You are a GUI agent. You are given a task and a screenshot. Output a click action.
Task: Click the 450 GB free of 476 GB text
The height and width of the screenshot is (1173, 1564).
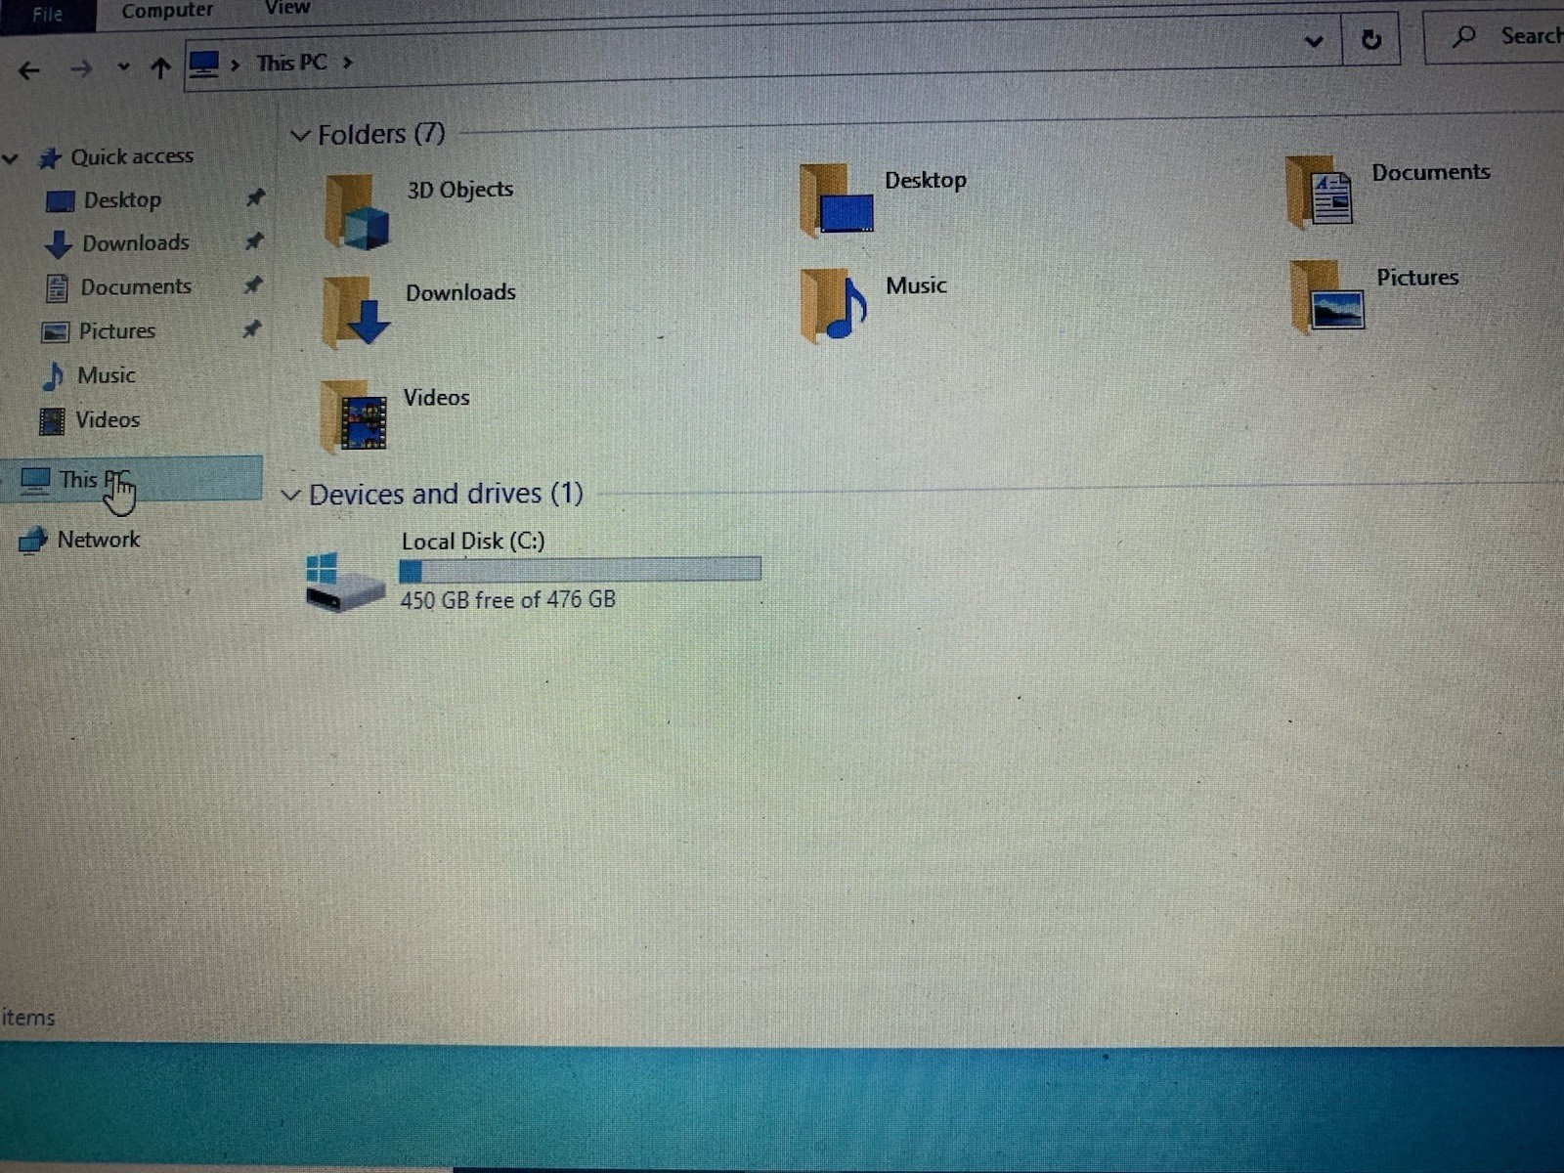[x=507, y=599]
